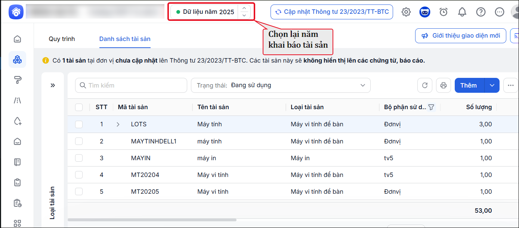Refresh the asset list
Viewport: 519px width, 228px height.
tap(425, 85)
